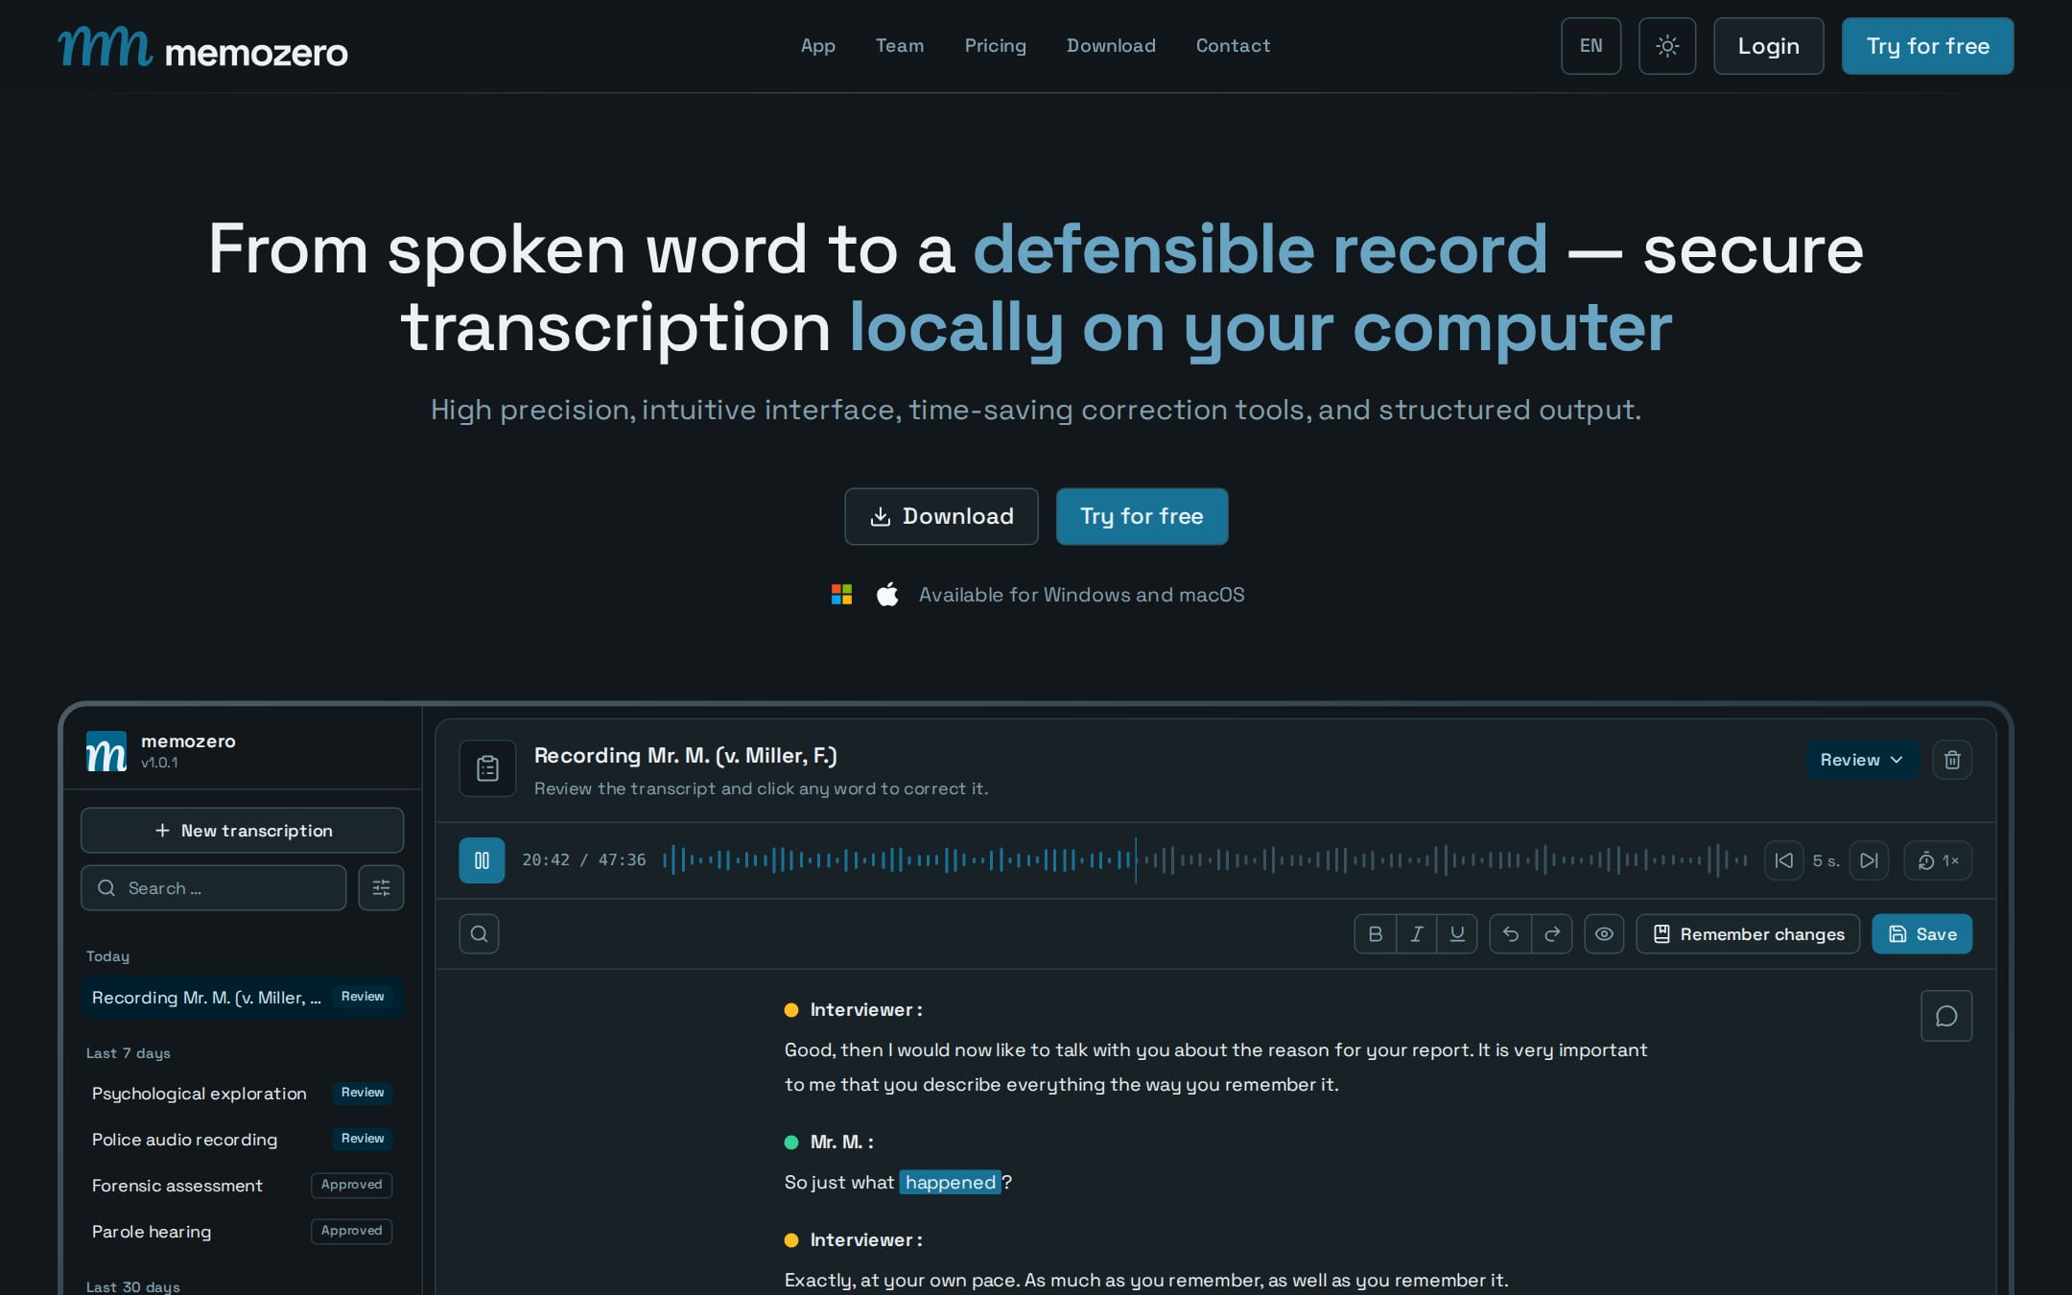Seek on the audio waveform

pyautogui.click(x=1205, y=860)
